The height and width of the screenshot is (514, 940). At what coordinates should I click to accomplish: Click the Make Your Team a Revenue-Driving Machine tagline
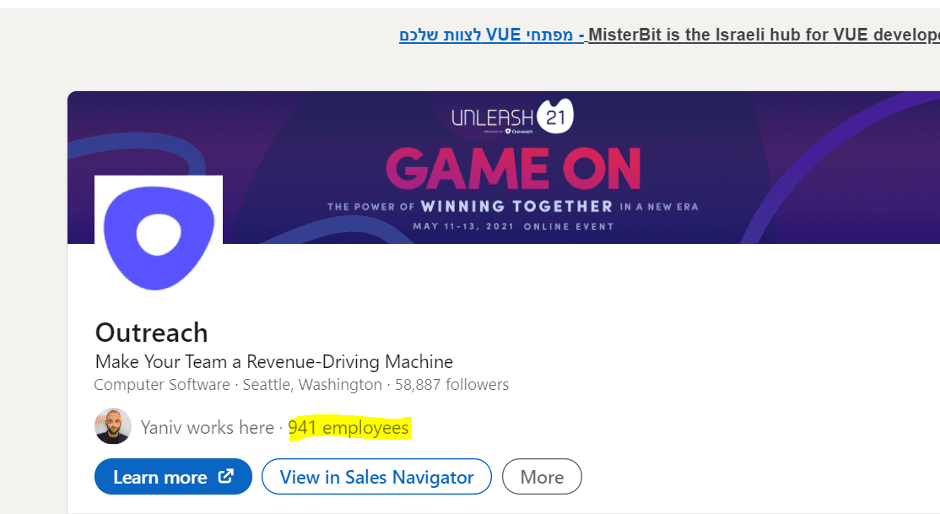pyautogui.click(x=274, y=362)
